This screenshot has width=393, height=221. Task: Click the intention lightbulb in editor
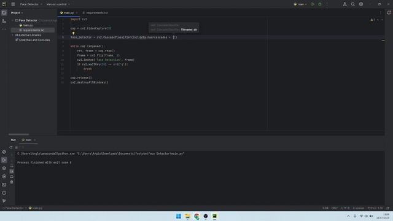[74, 33]
